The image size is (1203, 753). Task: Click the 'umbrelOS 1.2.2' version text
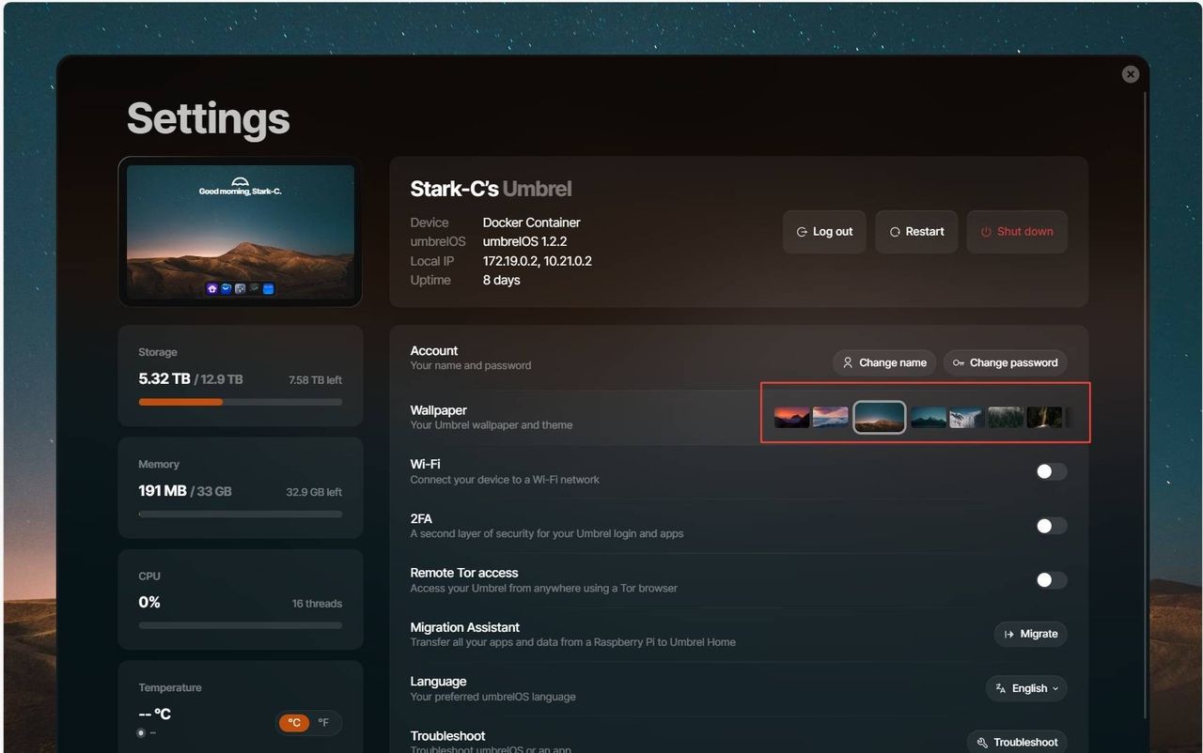[524, 241]
